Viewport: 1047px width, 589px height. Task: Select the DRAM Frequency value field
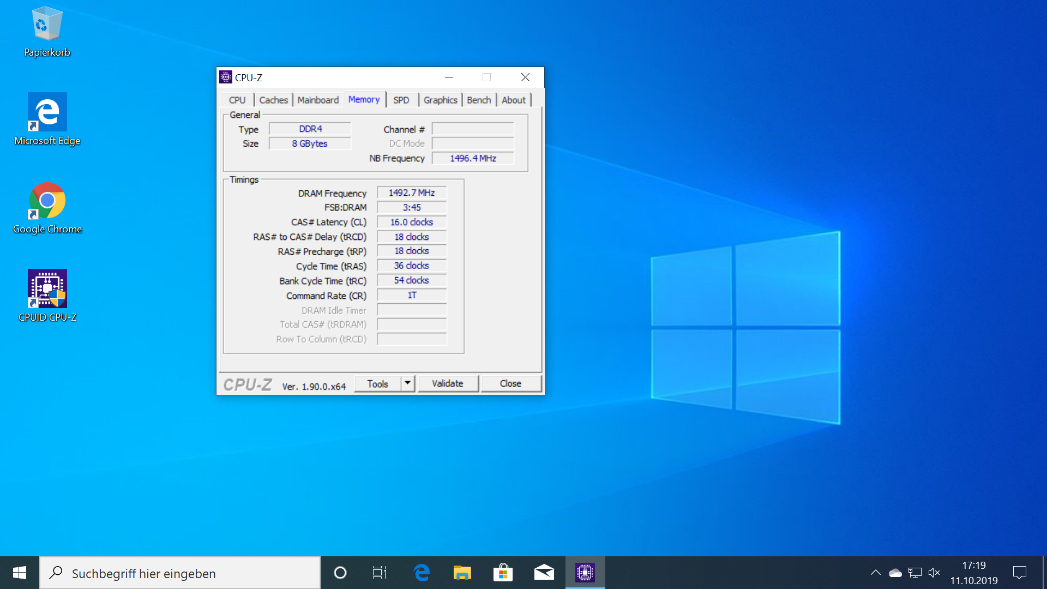pyautogui.click(x=411, y=193)
